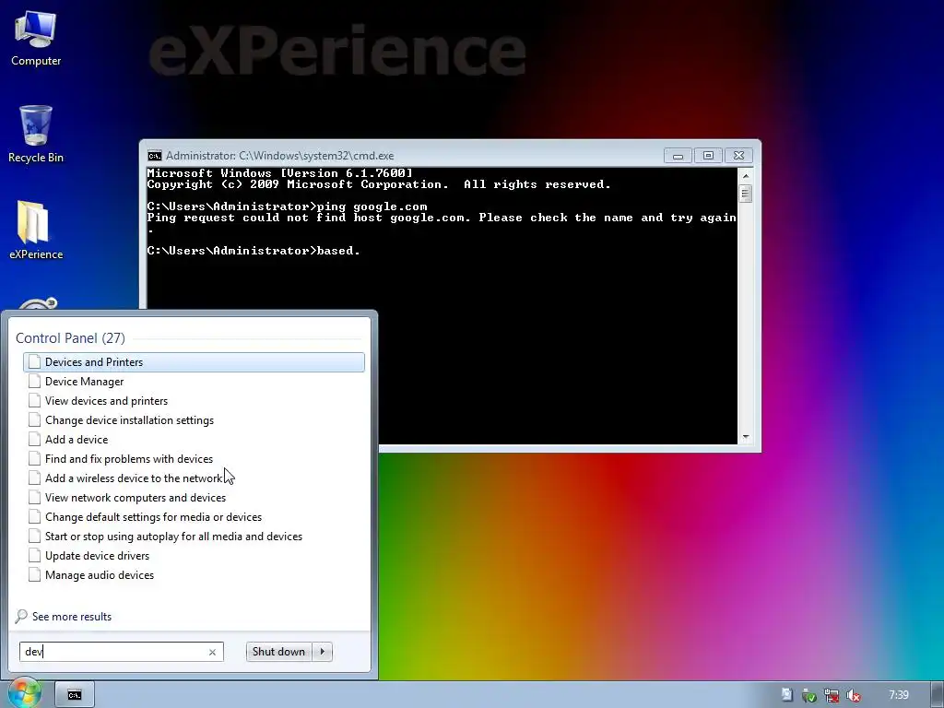Click the Manage audio devices result icon
The image size is (944, 708).
click(x=34, y=575)
